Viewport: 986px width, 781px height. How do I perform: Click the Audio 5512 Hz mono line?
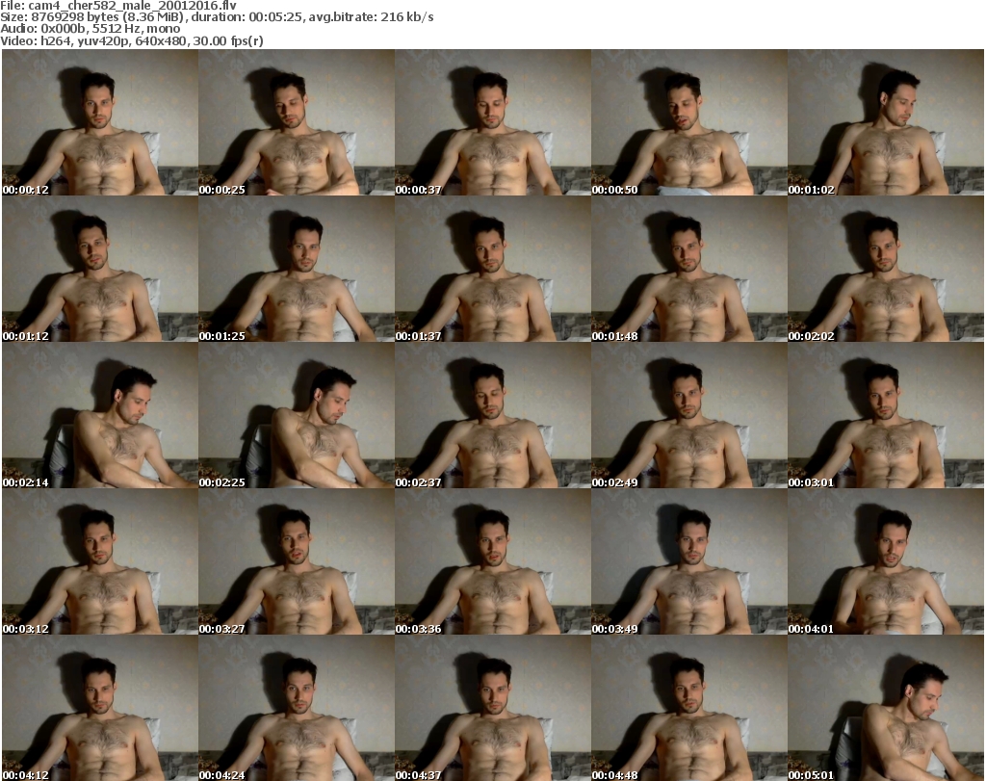tap(91, 29)
